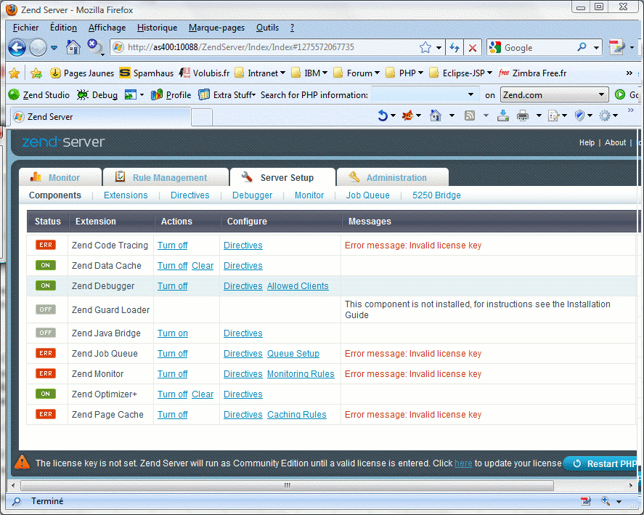Switch to the Administration tab
The width and height of the screenshot is (644, 515).
pos(392,177)
